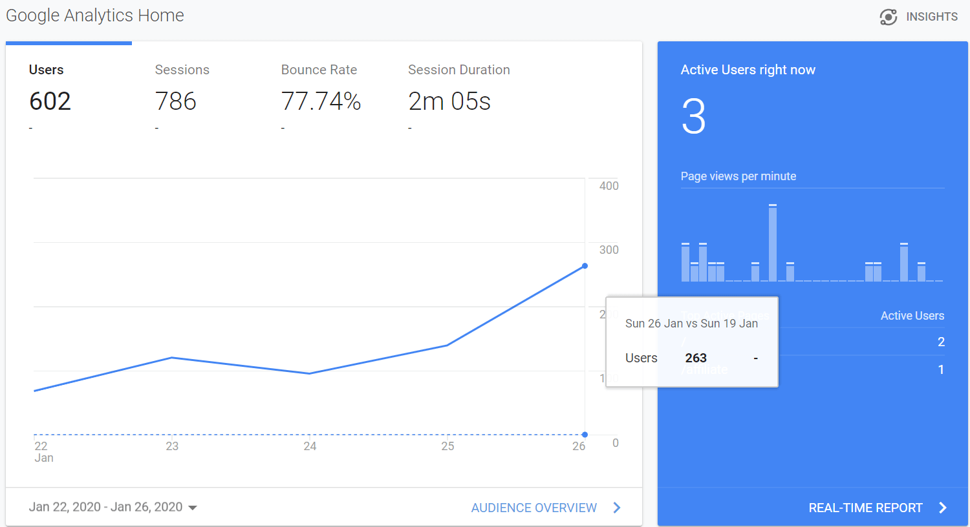Select the Jan 26 data point on users line
The image size is (970, 527).
pos(585,266)
